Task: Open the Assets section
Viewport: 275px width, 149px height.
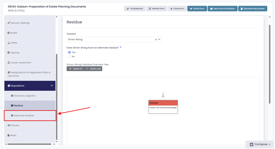Action: coord(30,33)
